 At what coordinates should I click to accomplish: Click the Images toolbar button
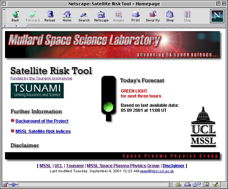tap(118, 16)
